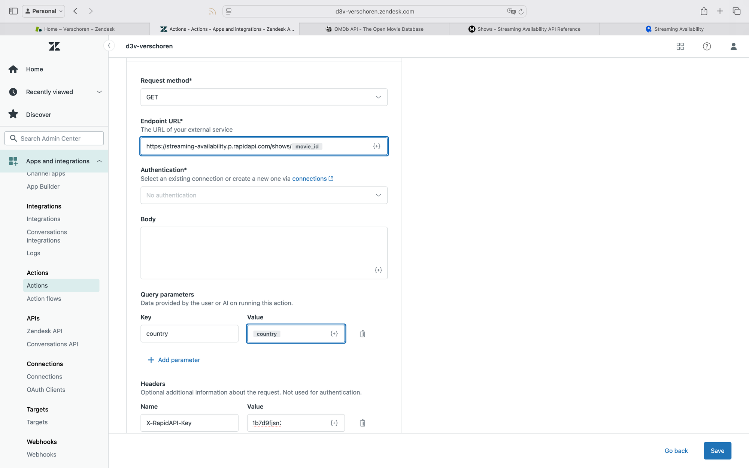Insert variable in country value field
749x468 pixels.
[334, 334]
